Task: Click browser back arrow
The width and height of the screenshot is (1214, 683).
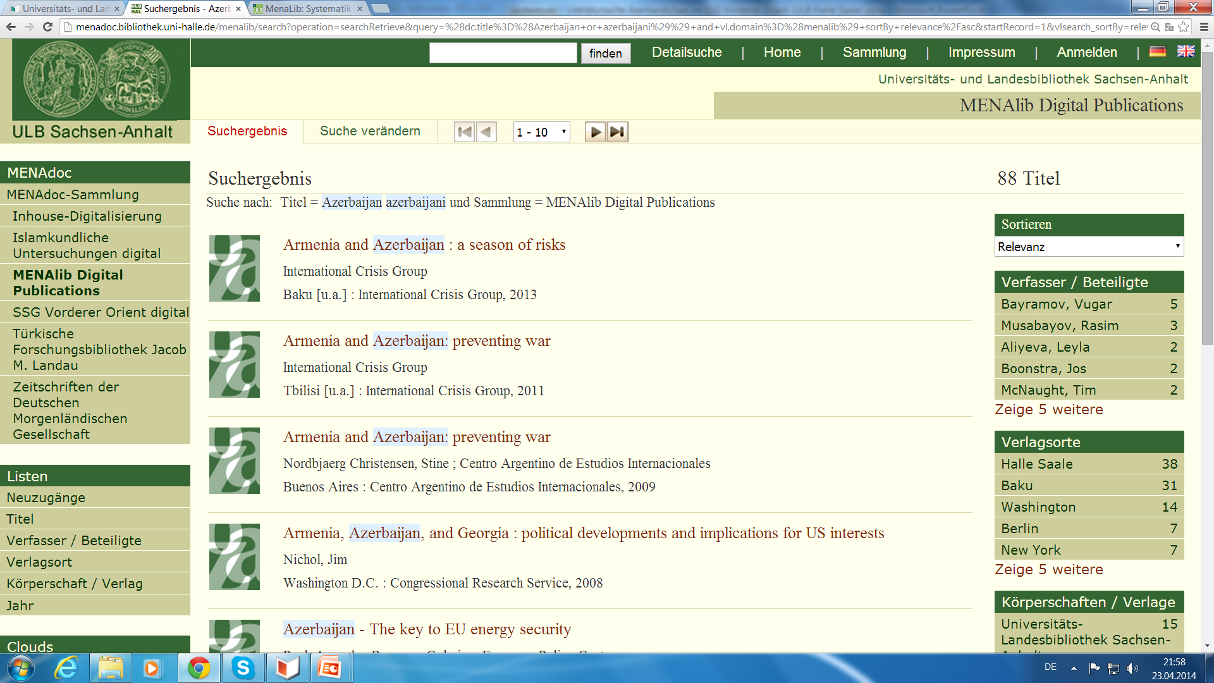Action: coord(11,27)
